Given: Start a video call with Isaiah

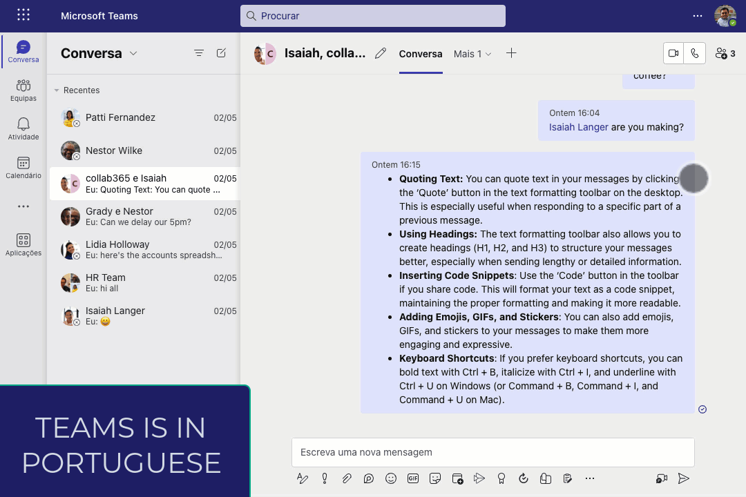Looking at the screenshot, I should [673, 53].
